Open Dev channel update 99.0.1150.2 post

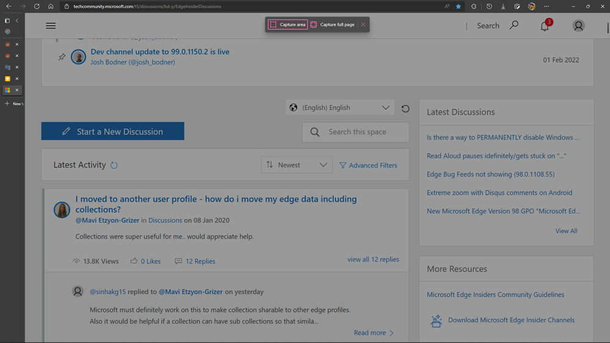[x=160, y=52]
